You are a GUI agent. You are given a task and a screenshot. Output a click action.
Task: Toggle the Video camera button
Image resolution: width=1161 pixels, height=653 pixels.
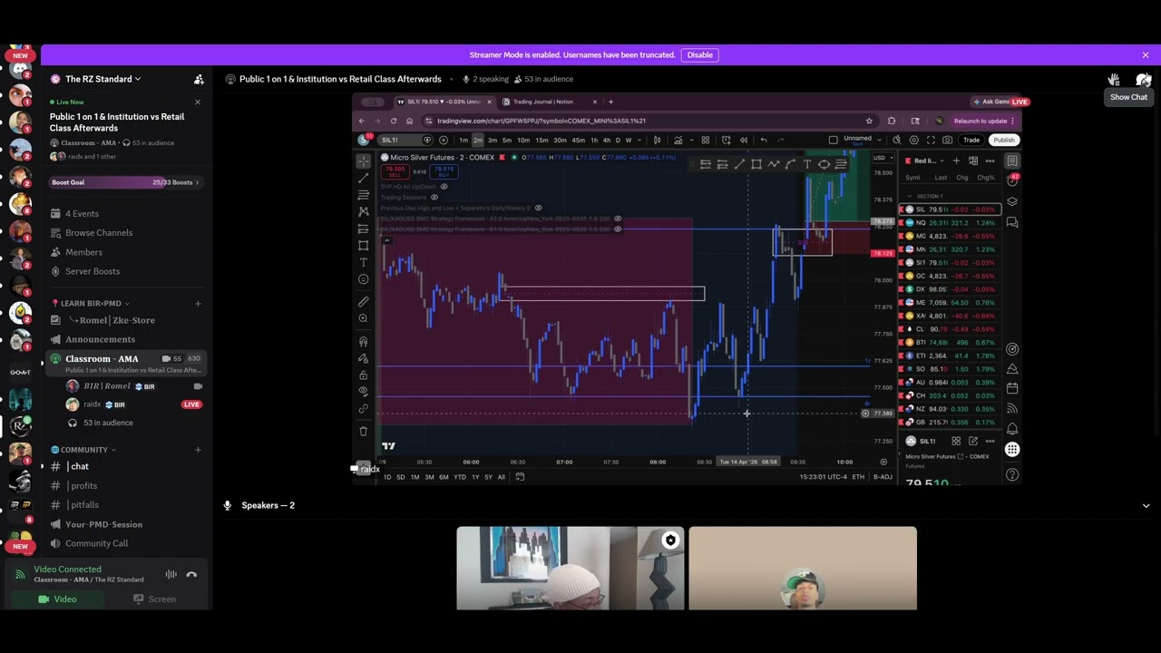click(x=57, y=599)
